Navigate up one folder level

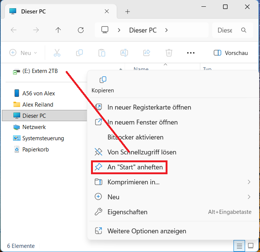[x=58, y=30]
